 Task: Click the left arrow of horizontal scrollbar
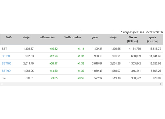2,84
